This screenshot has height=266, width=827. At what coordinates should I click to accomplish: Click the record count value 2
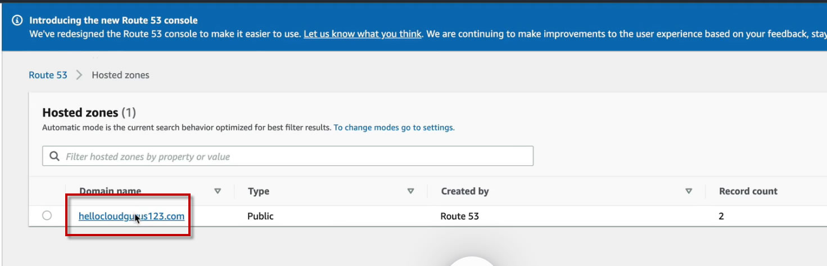point(721,216)
